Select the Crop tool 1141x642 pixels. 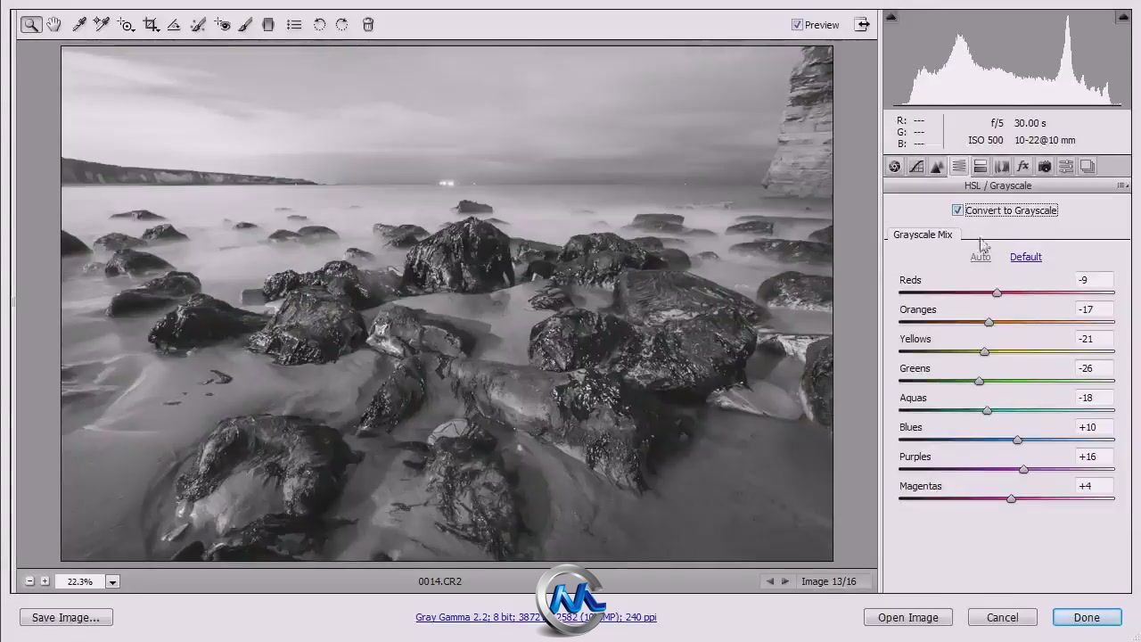click(x=151, y=25)
